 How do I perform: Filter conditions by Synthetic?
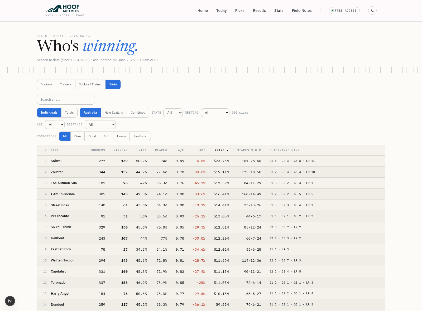[140, 136]
